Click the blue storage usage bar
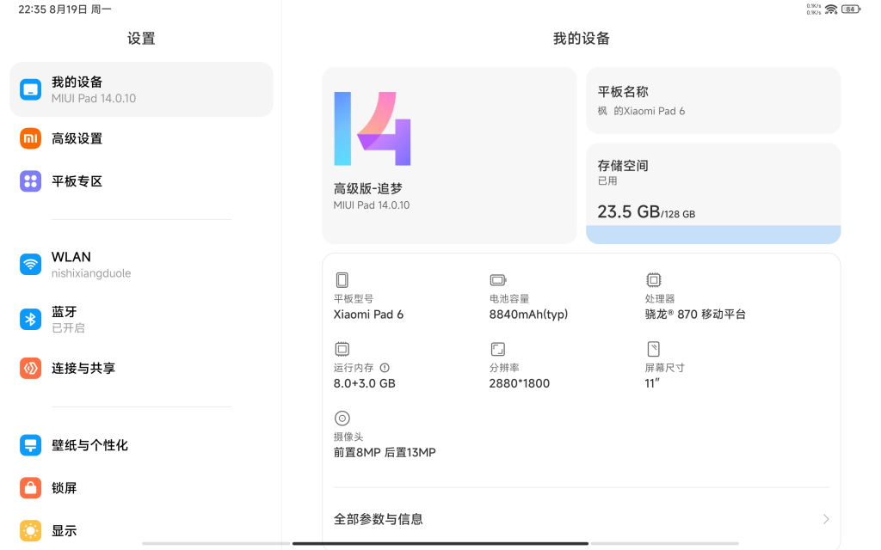Viewport: 881px width, 550px height. (x=713, y=235)
